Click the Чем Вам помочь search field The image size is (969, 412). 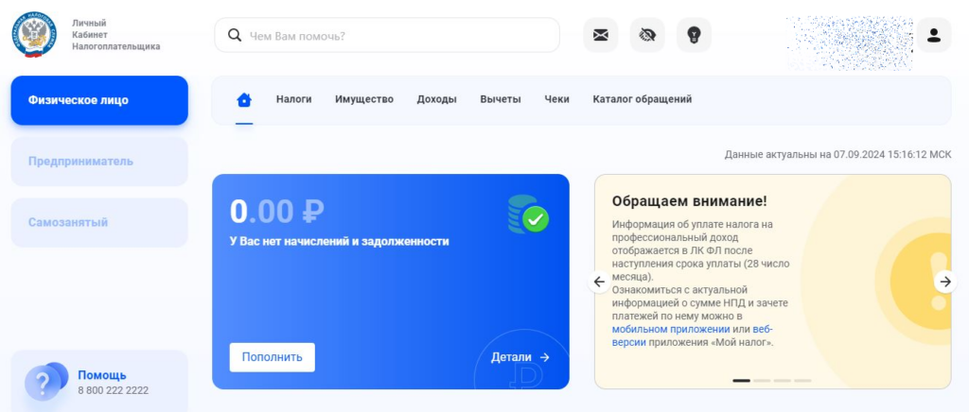tap(397, 36)
